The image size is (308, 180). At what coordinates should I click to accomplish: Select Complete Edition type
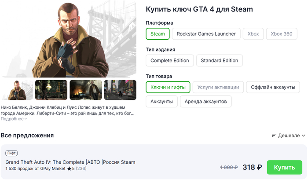pyautogui.click(x=169, y=61)
